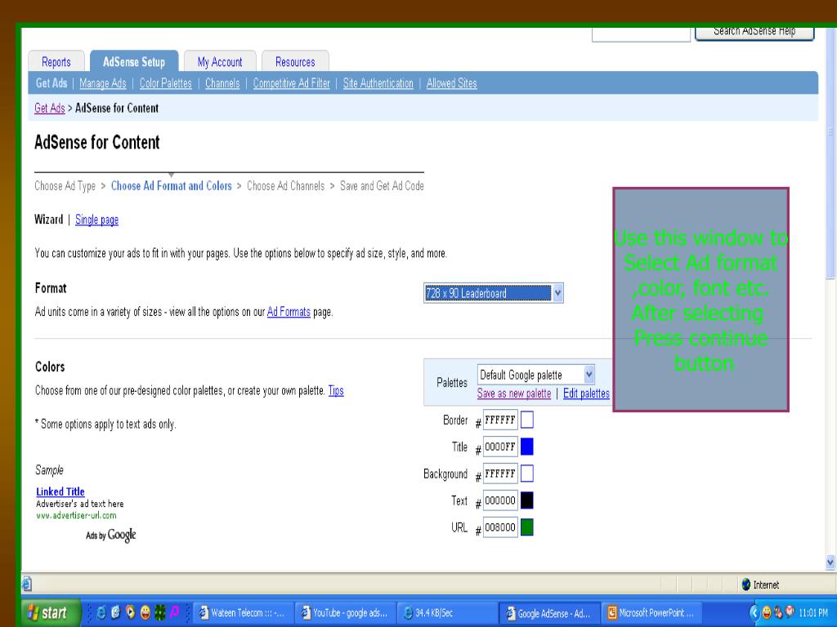This screenshot has width=837, height=627.
Task: Click the Search AdSense Help button
Action: [754, 33]
